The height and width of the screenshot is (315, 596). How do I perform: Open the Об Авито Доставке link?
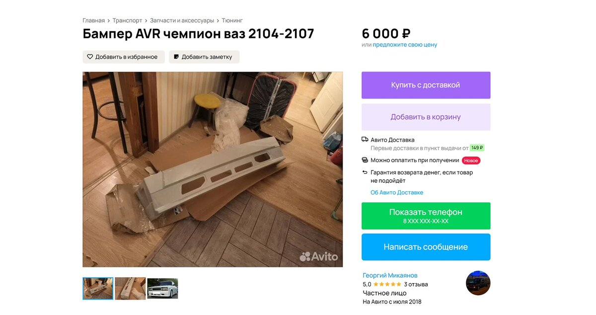click(x=397, y=192)
